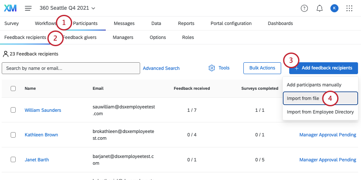Click the Bulk Actions button

point(262,68)
